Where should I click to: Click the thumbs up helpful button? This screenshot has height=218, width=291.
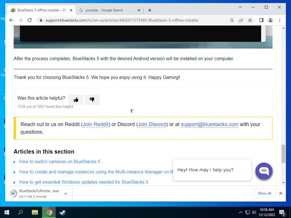[76, 100]
